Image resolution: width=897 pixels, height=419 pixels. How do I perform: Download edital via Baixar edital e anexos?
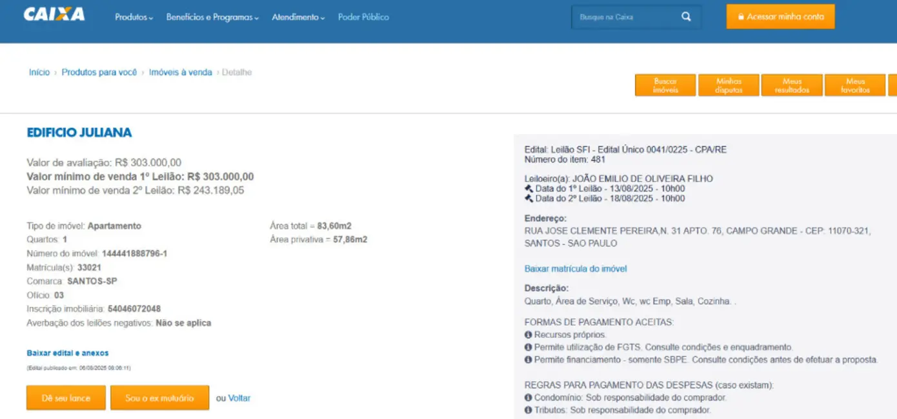pyautogui.click(x=66, y=353)
